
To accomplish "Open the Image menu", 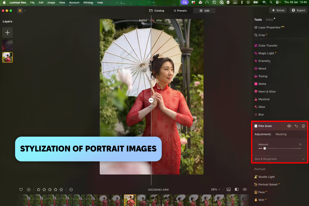I will pyautogui.click(x=51, y=2).
